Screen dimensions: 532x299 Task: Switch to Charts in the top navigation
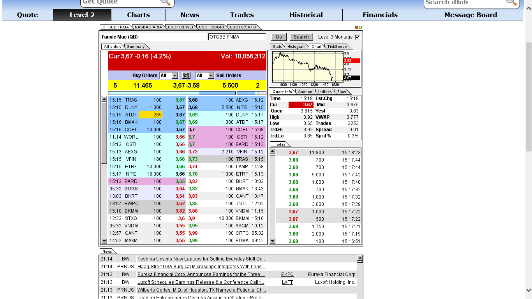pyautogui.click(x=138, y=15)
